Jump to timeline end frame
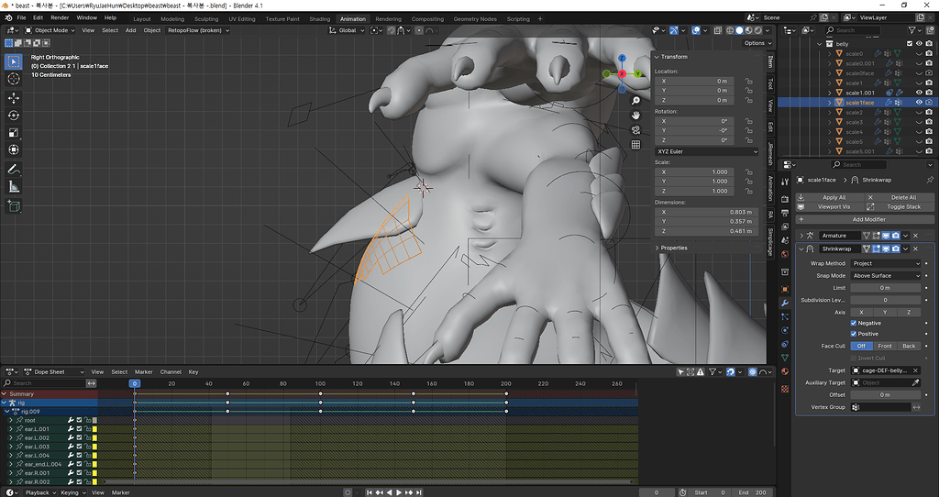The image size is (939, 497). pos(419,492)
